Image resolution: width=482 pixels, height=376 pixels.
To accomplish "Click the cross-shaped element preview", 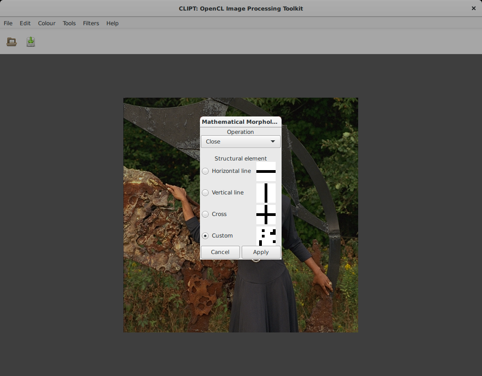I will [x=266, y=215].
